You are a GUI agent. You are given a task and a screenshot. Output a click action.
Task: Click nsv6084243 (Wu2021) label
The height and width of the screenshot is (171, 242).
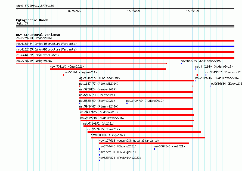click(x=169, y=146)
